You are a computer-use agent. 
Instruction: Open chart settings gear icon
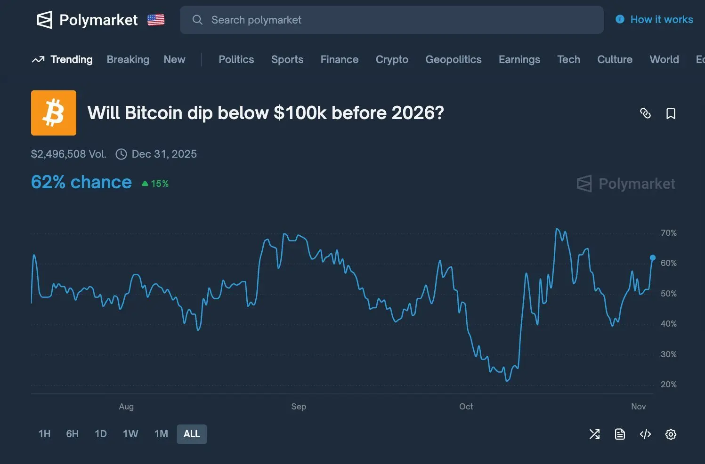tap(671, 434)
